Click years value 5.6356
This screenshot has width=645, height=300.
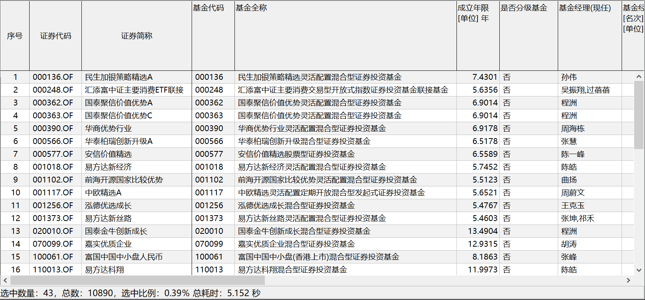[x=478, y=90]
